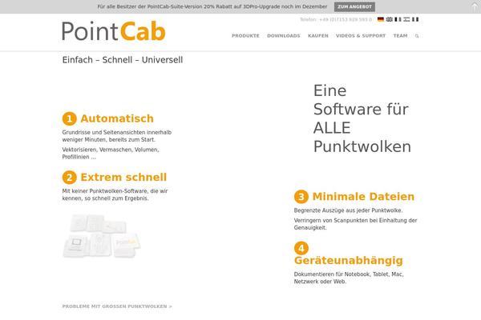
Task: Follow Probleme mit grossen Punktwolken link
Action: [x=117, y=306]
